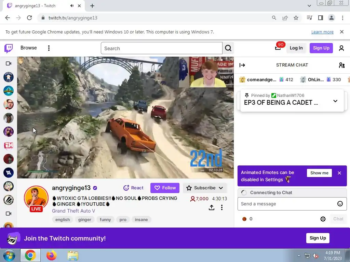Click the Log In button
Image resolution: width=350 pixels, height=262 pixels.
[x=296, y=48]
